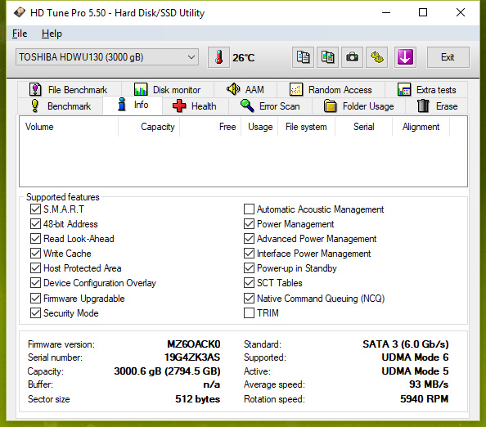
Task: Click the 512 bytes sector size value
Action: pos(197,399)
